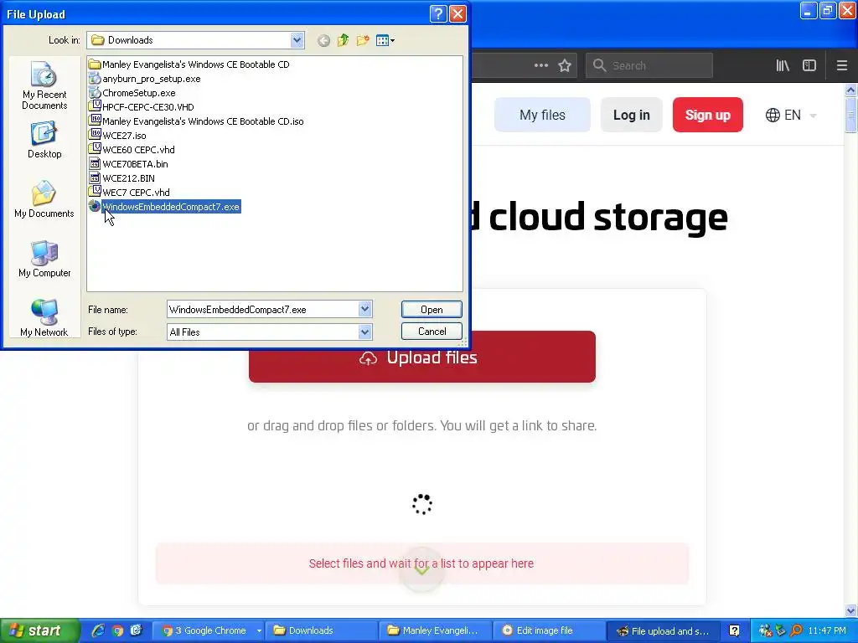Click the first system tray icon
This screenshot has height=643, width=858.
pos(765,630)
